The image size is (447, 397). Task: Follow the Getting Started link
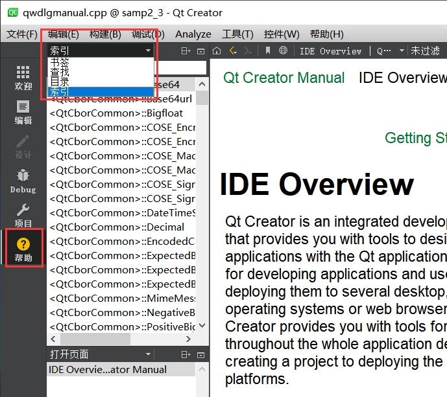pyautogui.click(x=416, y=138)
